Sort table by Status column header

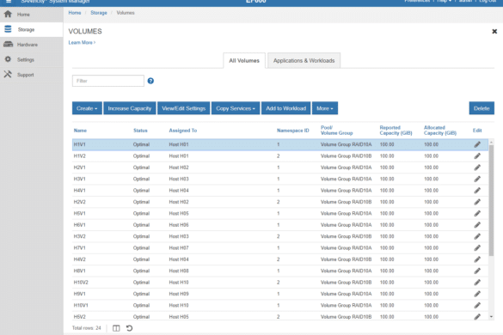pos(140,131)
